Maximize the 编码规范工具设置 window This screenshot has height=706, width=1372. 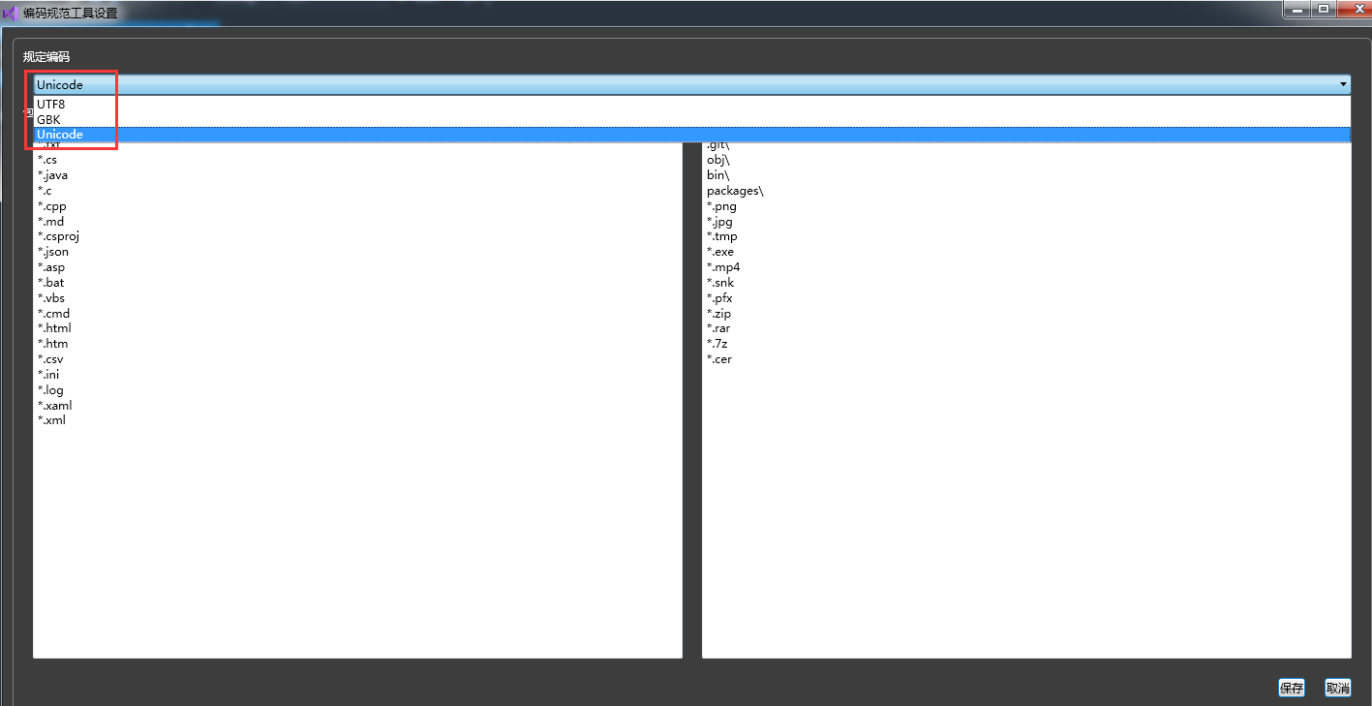[1324, 9]
